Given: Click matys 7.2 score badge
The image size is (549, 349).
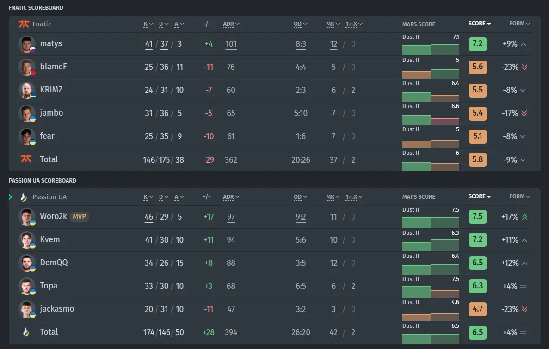Looking at the screenshot, I should click(478, 44).
